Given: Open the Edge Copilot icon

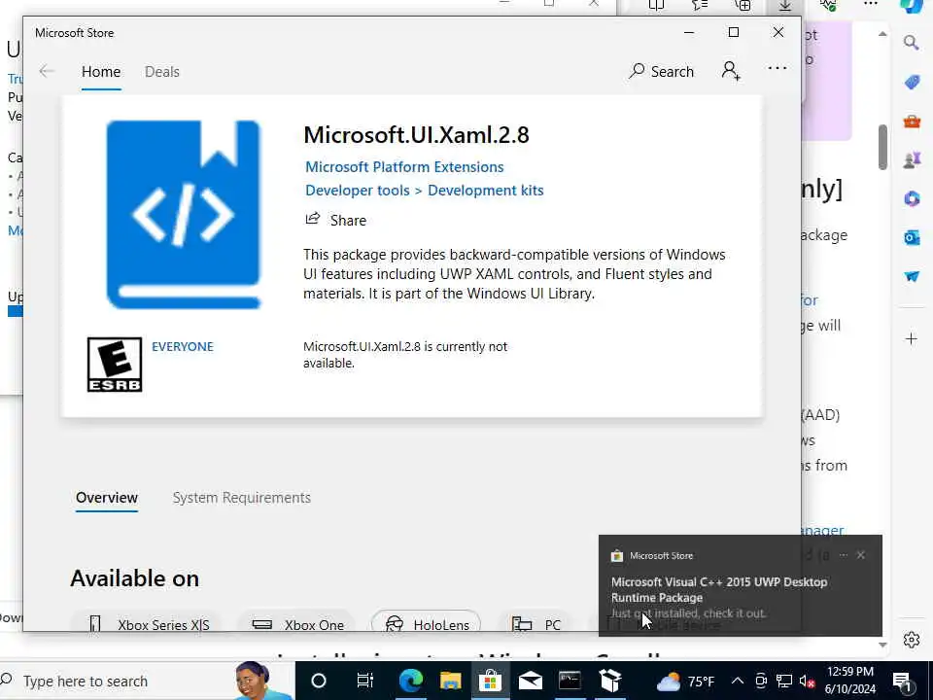Looking at the screenshot, I should (911, 6).
